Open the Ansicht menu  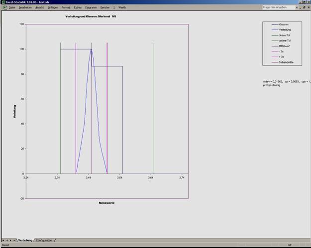pos(40,7)
